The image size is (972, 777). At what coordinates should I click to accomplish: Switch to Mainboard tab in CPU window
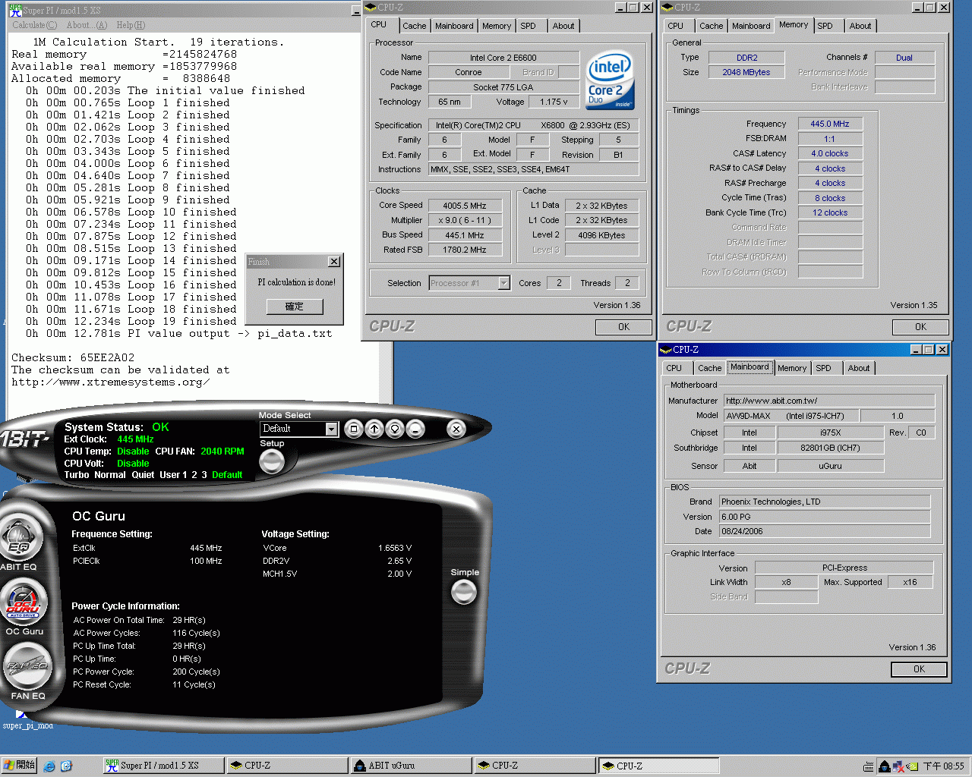pyautogui.click(x=454, y=26)
